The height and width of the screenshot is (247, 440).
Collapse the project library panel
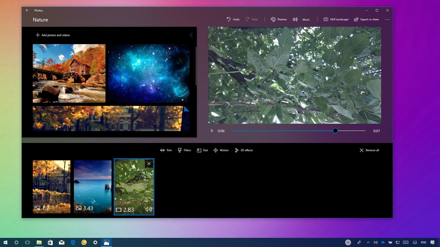pos(191,35)
